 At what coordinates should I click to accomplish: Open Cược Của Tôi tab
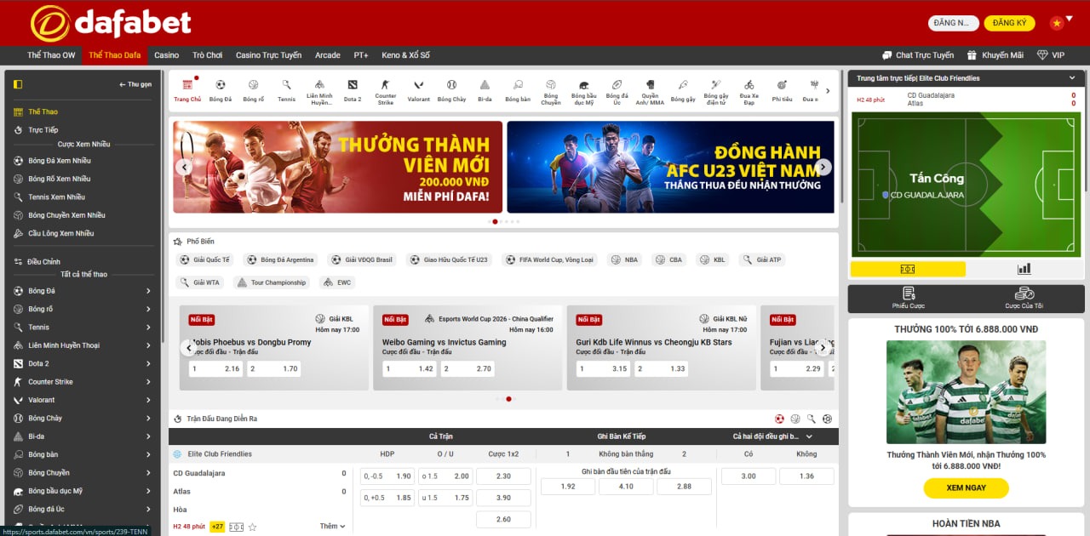1024,299
